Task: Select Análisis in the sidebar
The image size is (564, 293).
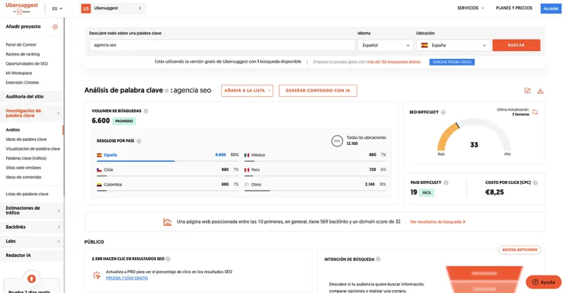Action: click(13, 130)
